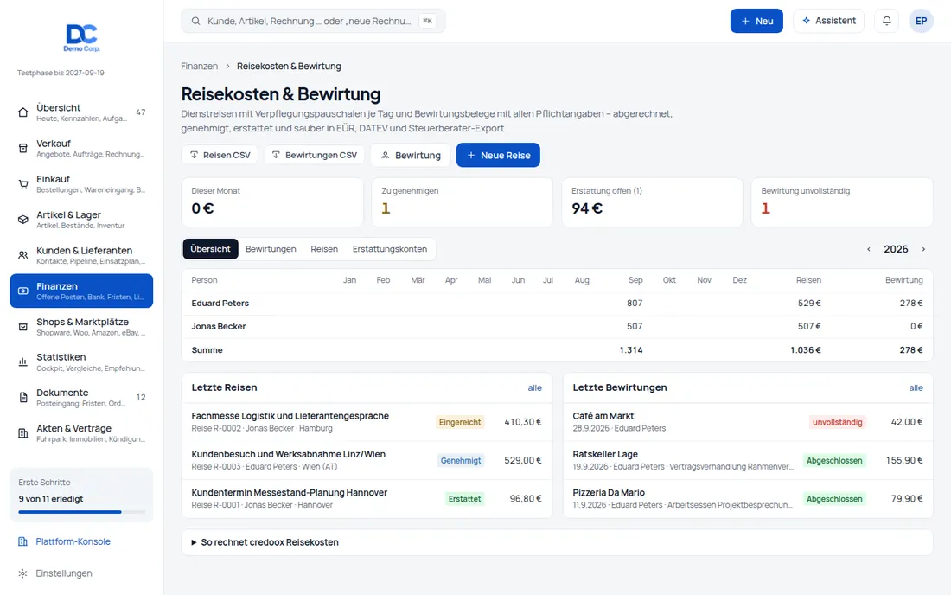
Task: Click the Dokumente file icon
Action: 23,398
